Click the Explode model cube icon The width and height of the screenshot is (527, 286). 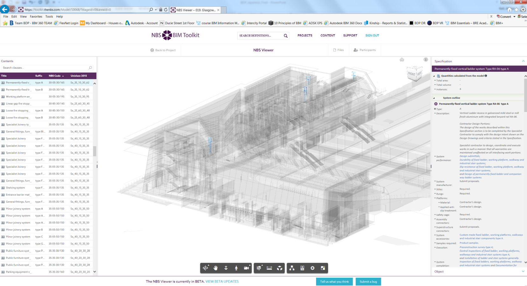click(279, 268)
